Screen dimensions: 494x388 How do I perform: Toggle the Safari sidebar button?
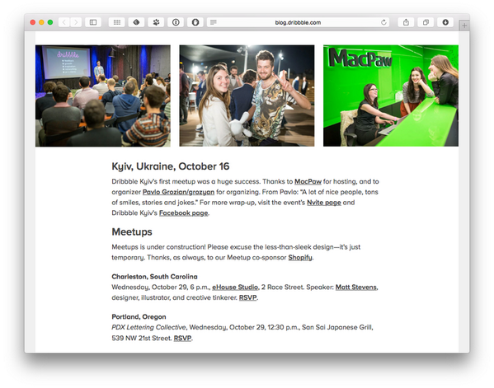pyautogui.click(x=93, y=22)
